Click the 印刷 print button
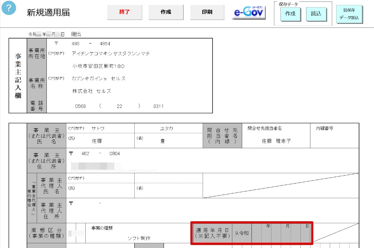This screenshot has height=248, width=374. click(x=207, y=12)
